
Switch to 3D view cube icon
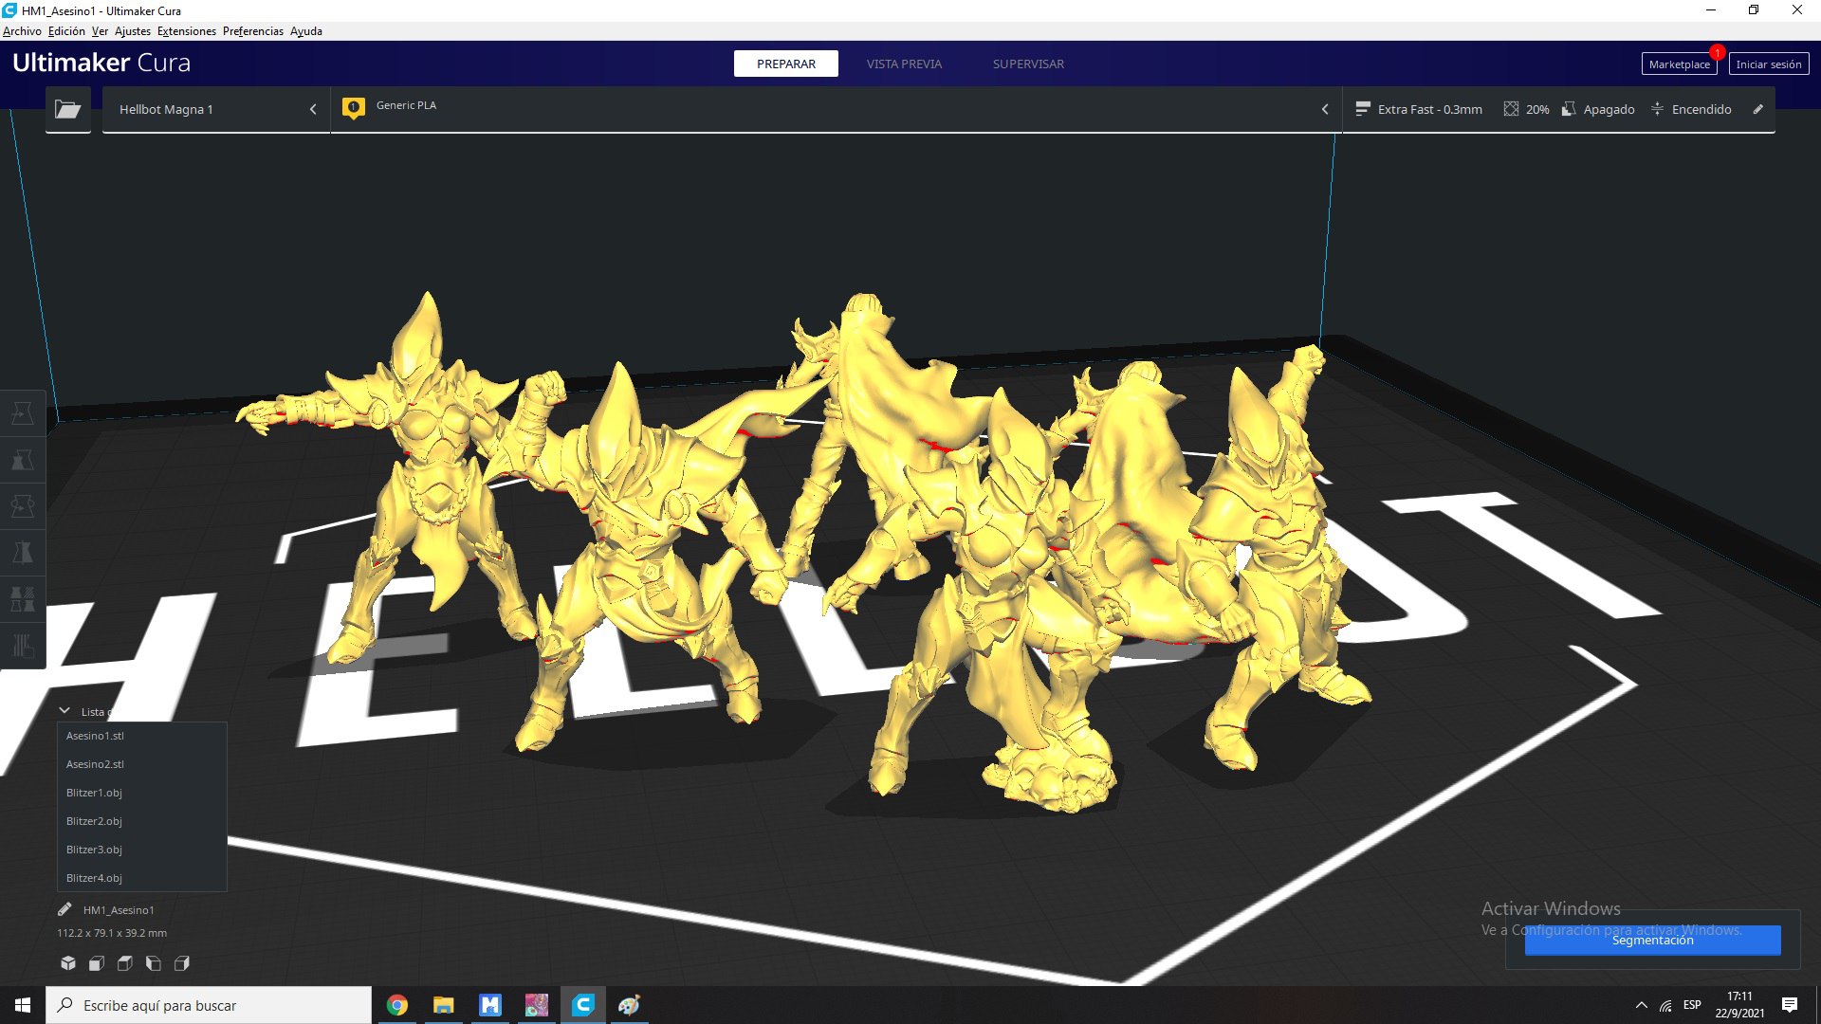pyautogui.click(x=68, y=963)
